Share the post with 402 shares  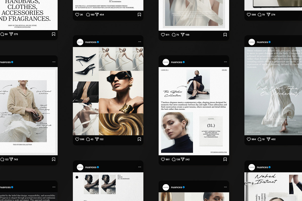pyautogui.click(x=268, y=139)
